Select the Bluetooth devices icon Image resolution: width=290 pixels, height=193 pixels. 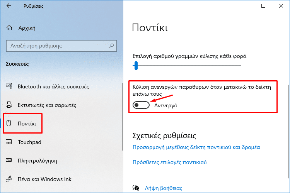9,86
